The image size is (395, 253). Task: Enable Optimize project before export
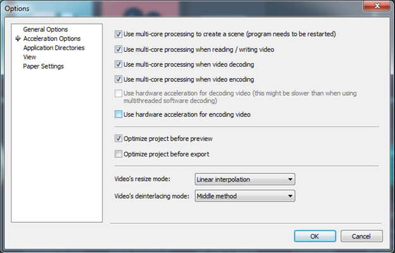118,154
